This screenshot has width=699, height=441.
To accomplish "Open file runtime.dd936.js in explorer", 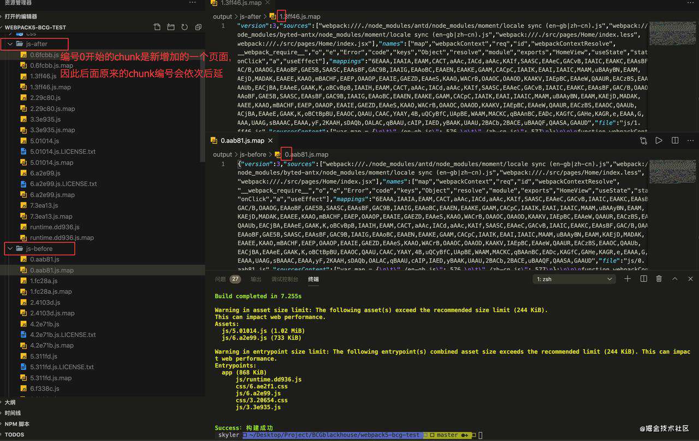I will click(x=55, y=227).
